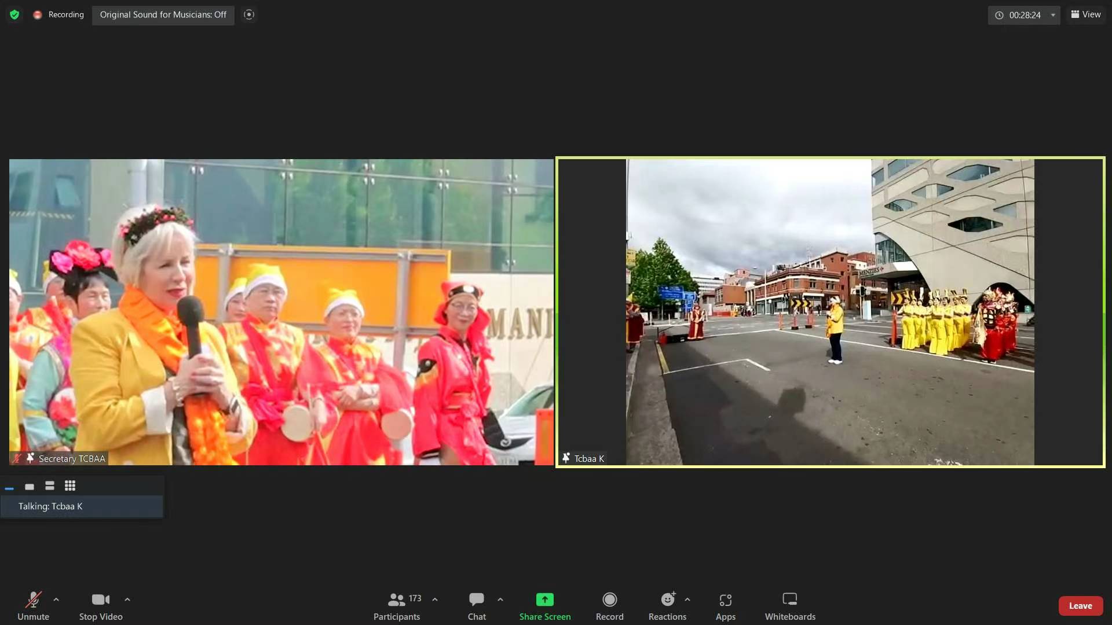
Task: Click the Recording indicator label
Action: (65, 15)
